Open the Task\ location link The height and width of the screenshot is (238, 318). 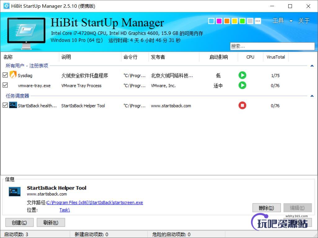[x=65, y=210]
